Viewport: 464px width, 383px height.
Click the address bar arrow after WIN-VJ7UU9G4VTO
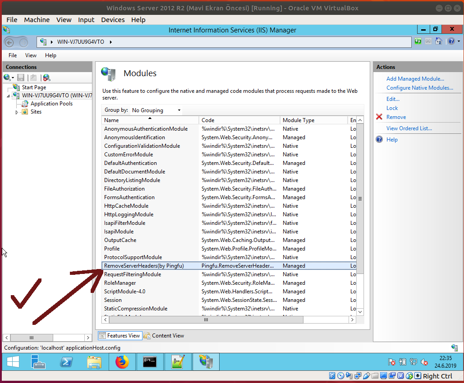click(x=110, y=42)
